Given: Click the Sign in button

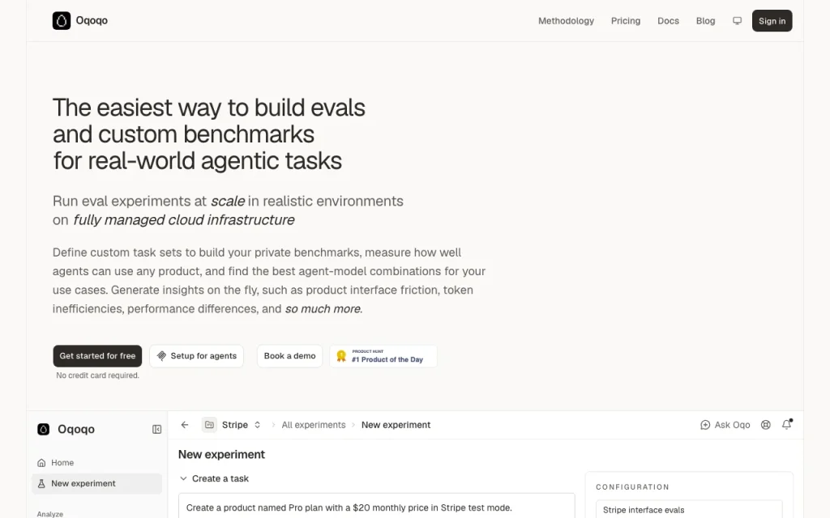Looking at the screenshot, I should pos(772,21).
